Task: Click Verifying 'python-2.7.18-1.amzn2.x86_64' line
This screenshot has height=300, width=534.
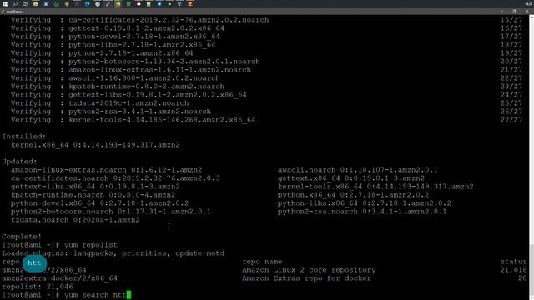Action: [102, 53]
